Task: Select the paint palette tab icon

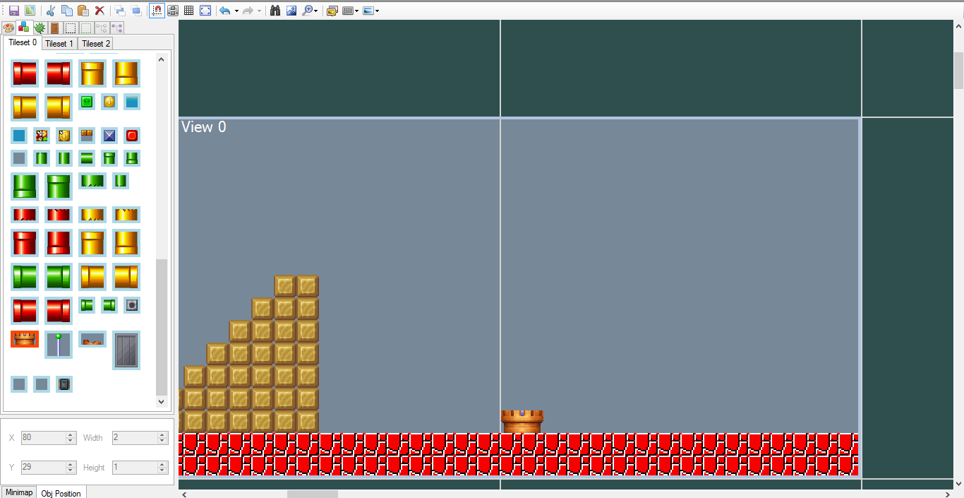Action: pyautogui.click(x=8, y=28)
